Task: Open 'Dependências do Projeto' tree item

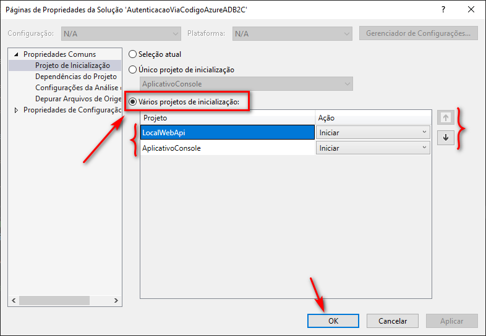Action: tap(75, 77)
